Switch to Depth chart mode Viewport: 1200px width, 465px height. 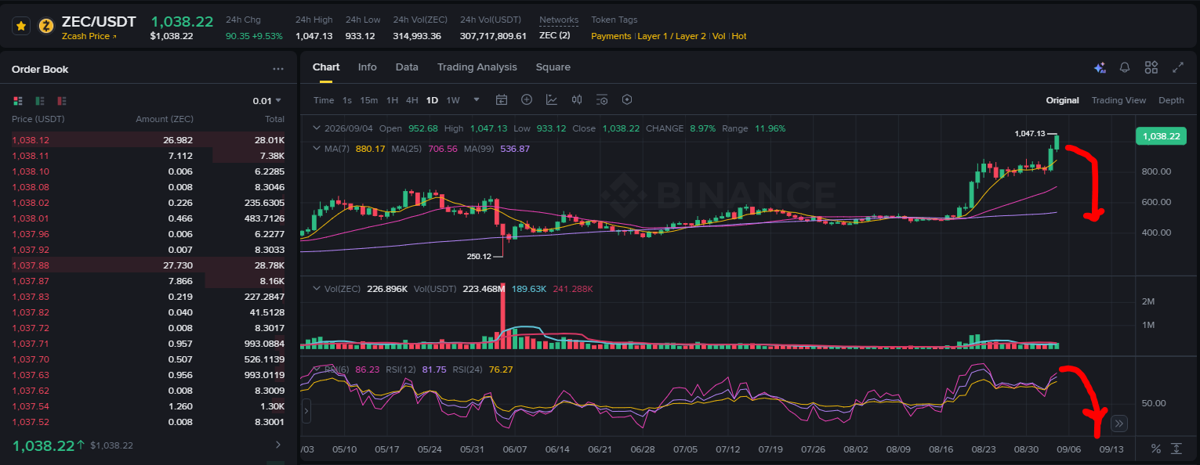(x=1171, y=100)
